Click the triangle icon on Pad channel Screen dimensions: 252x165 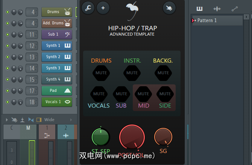pos(67,91)
